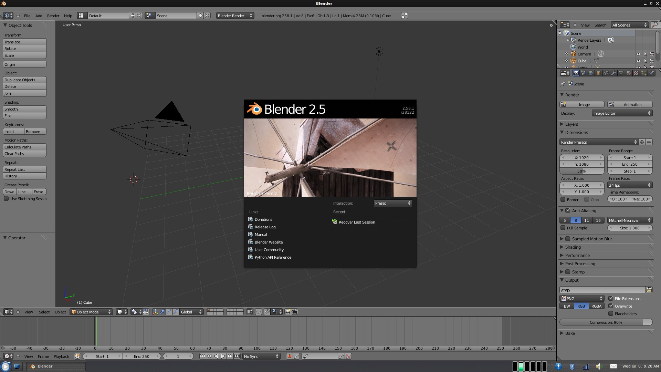This screenshot has height=372, width=661.
Task: Open the Render menu
Action: pos(53,16)
